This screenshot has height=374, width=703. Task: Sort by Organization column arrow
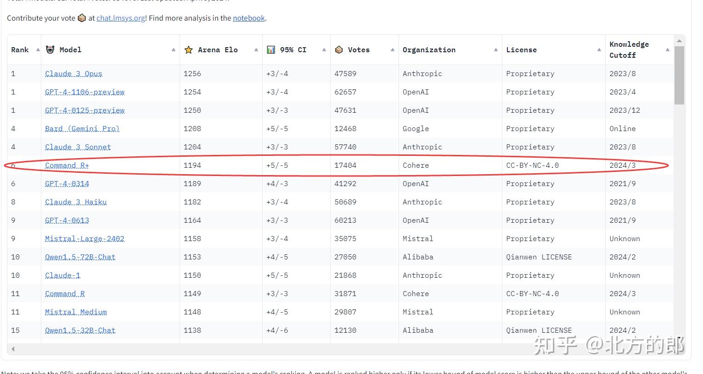tap(495, 49)
